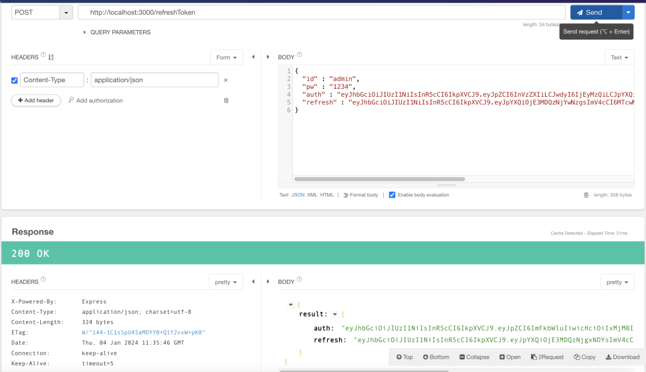Open the response BODY help icon
This screenshot has width=646, height=372.
pyautogui.click(x=300, y=279)
